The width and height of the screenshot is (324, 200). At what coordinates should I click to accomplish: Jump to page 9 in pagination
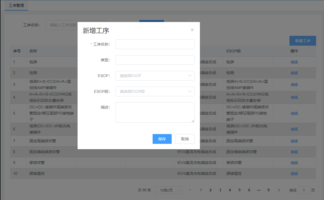click(x=269, y=190)
